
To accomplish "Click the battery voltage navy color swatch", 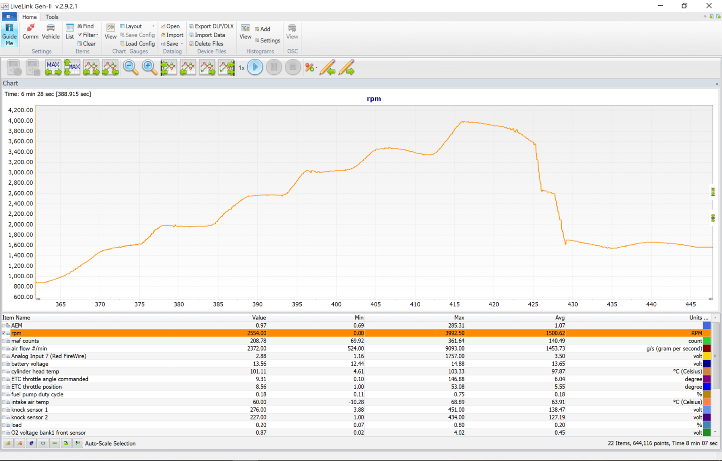I will [706, 364].
